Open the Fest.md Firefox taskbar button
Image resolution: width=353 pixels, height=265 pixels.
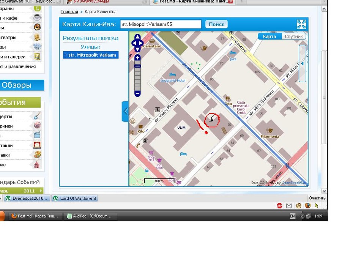pyautogui.click(x=35, y=216)
